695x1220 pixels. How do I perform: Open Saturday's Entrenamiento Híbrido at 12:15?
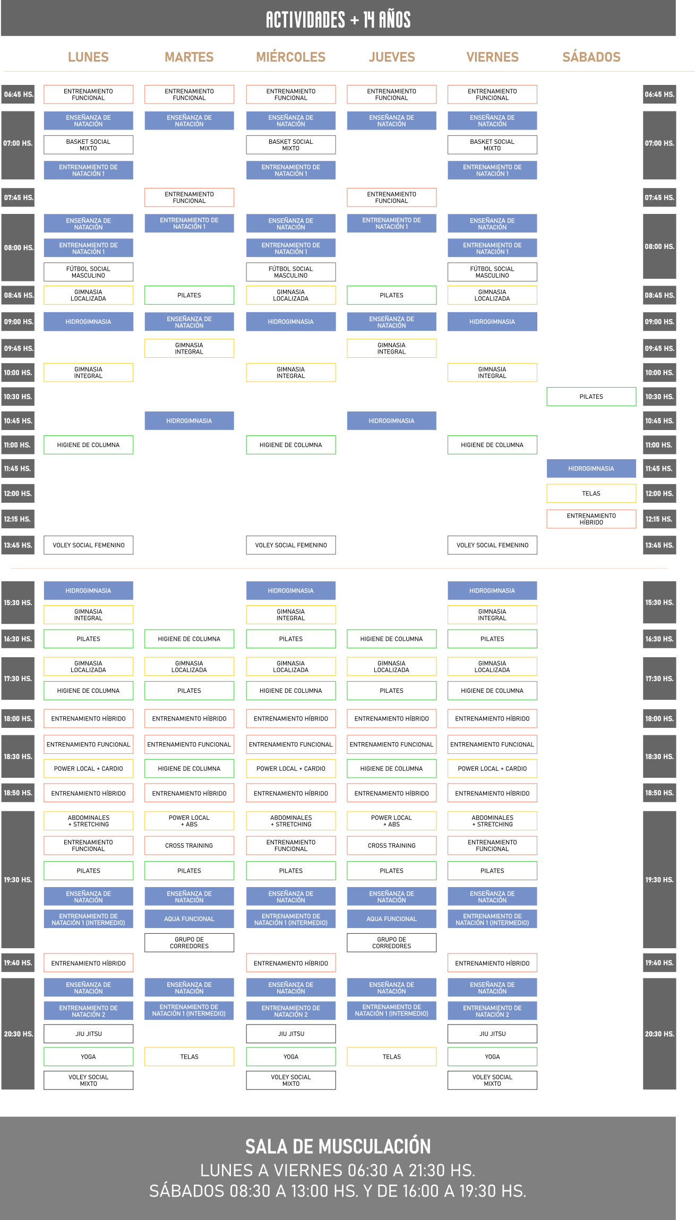(591, 519)
